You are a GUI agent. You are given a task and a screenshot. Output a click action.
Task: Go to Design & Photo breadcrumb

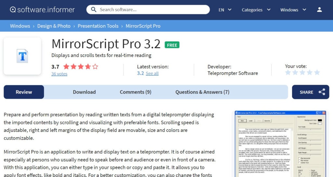click(x=54, y=26)
